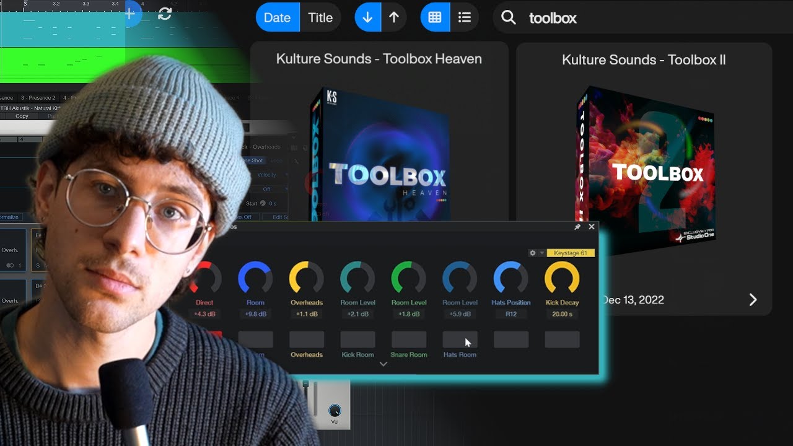Click the Hats Position knob

pyautogui.click(x=510, y=278)
